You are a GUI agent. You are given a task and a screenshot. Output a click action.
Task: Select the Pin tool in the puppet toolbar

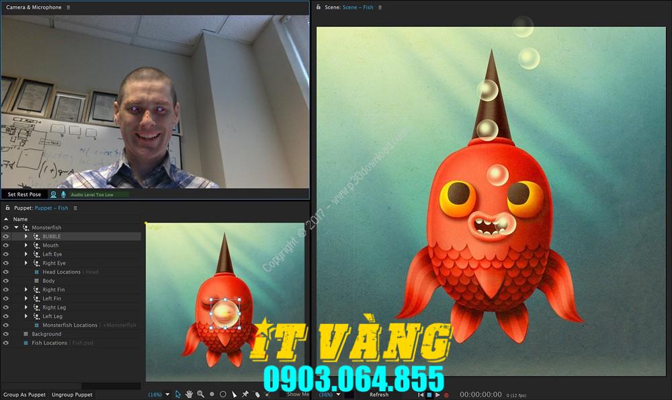(x=245, y=394)
